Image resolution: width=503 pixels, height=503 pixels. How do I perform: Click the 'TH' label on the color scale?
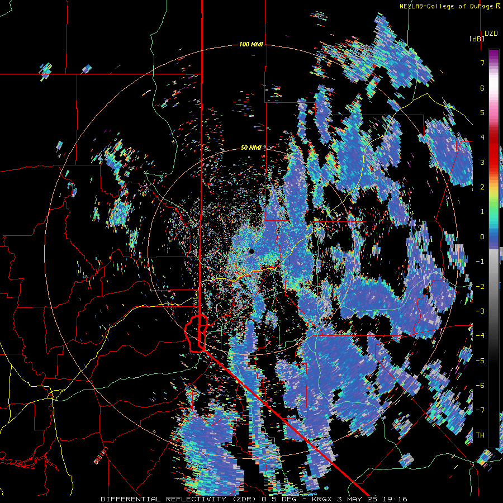point(480,435)
